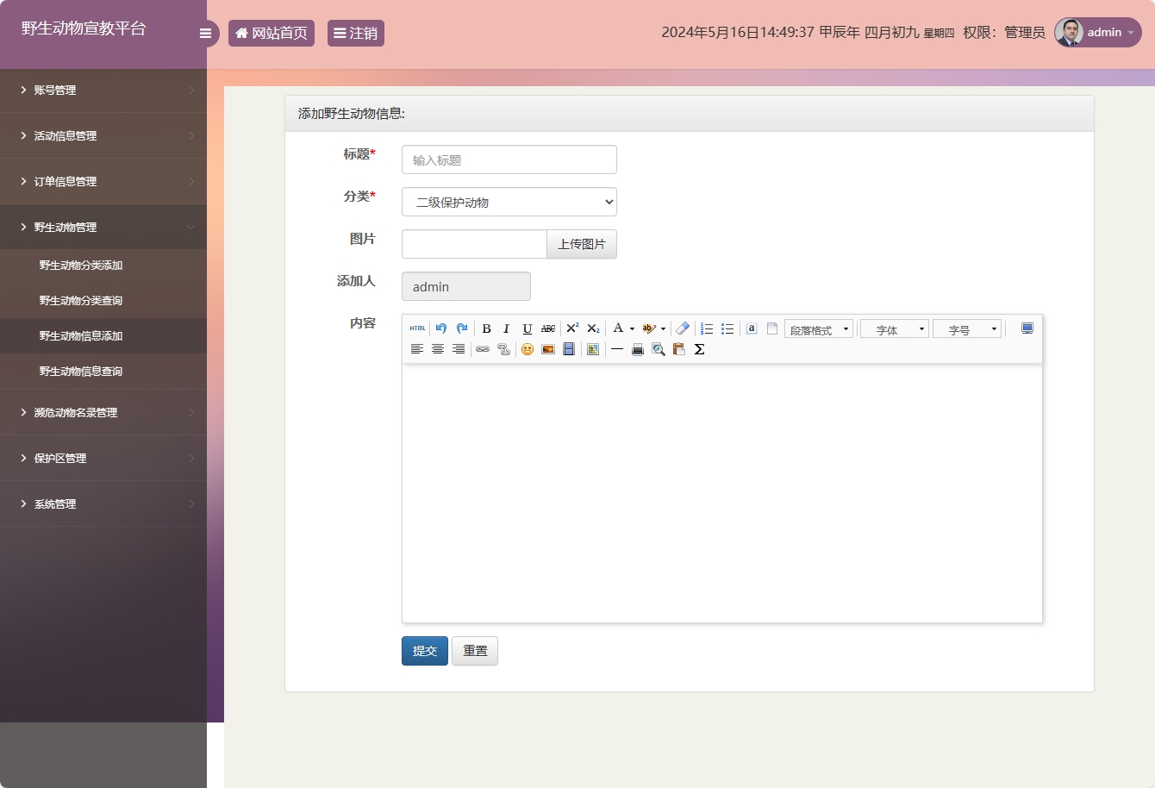Insert an emoticon with the smiley icon
The height and width of the screenshot is (788, 1155).
point(528,349)
